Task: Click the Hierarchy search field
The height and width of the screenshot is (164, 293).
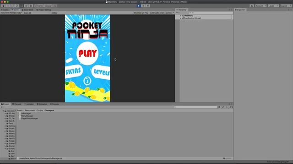Action: pos(211,13)
